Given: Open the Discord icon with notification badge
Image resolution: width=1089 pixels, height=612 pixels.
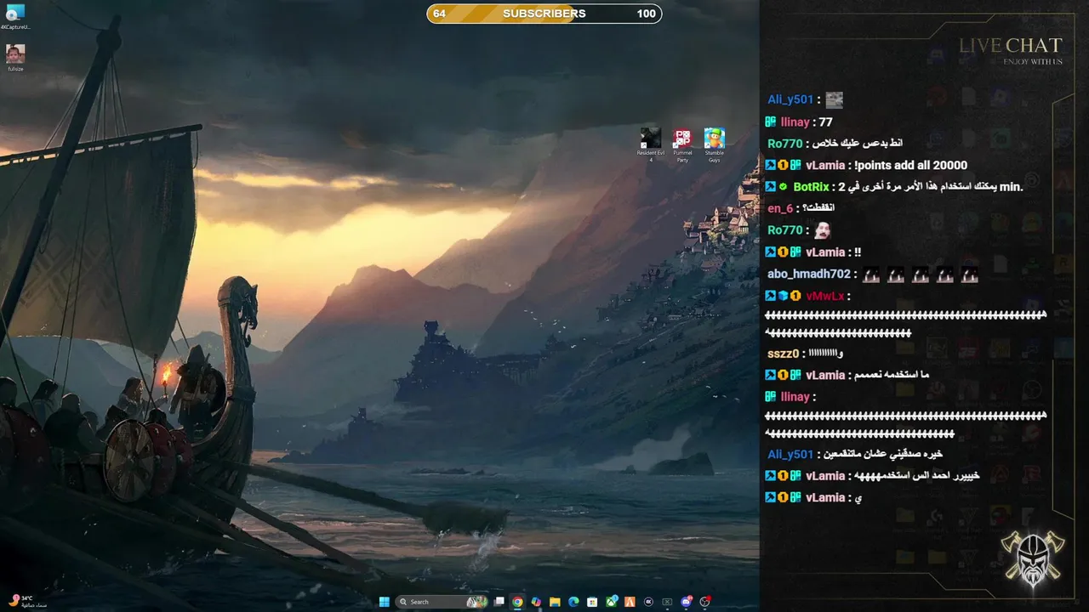Looking at the screenshot, I should pos(686,602).
